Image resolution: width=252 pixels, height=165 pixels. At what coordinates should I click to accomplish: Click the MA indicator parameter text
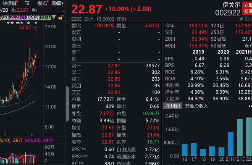(x=26, y=17)
